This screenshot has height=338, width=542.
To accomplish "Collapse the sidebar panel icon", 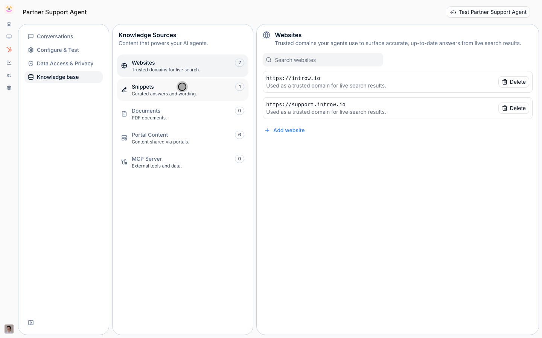I will pos(31,323).
